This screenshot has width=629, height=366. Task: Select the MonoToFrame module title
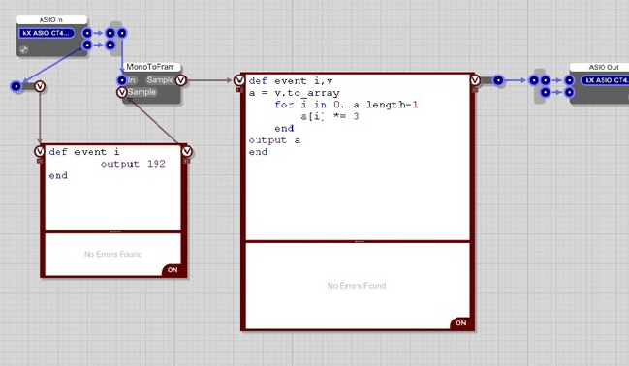[150, 67]
